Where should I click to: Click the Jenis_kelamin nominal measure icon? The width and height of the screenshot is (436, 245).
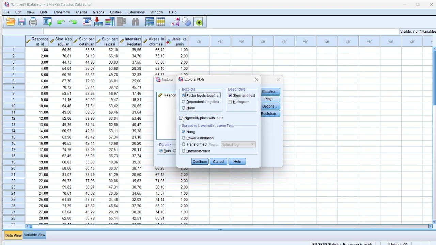pos(169,41)
